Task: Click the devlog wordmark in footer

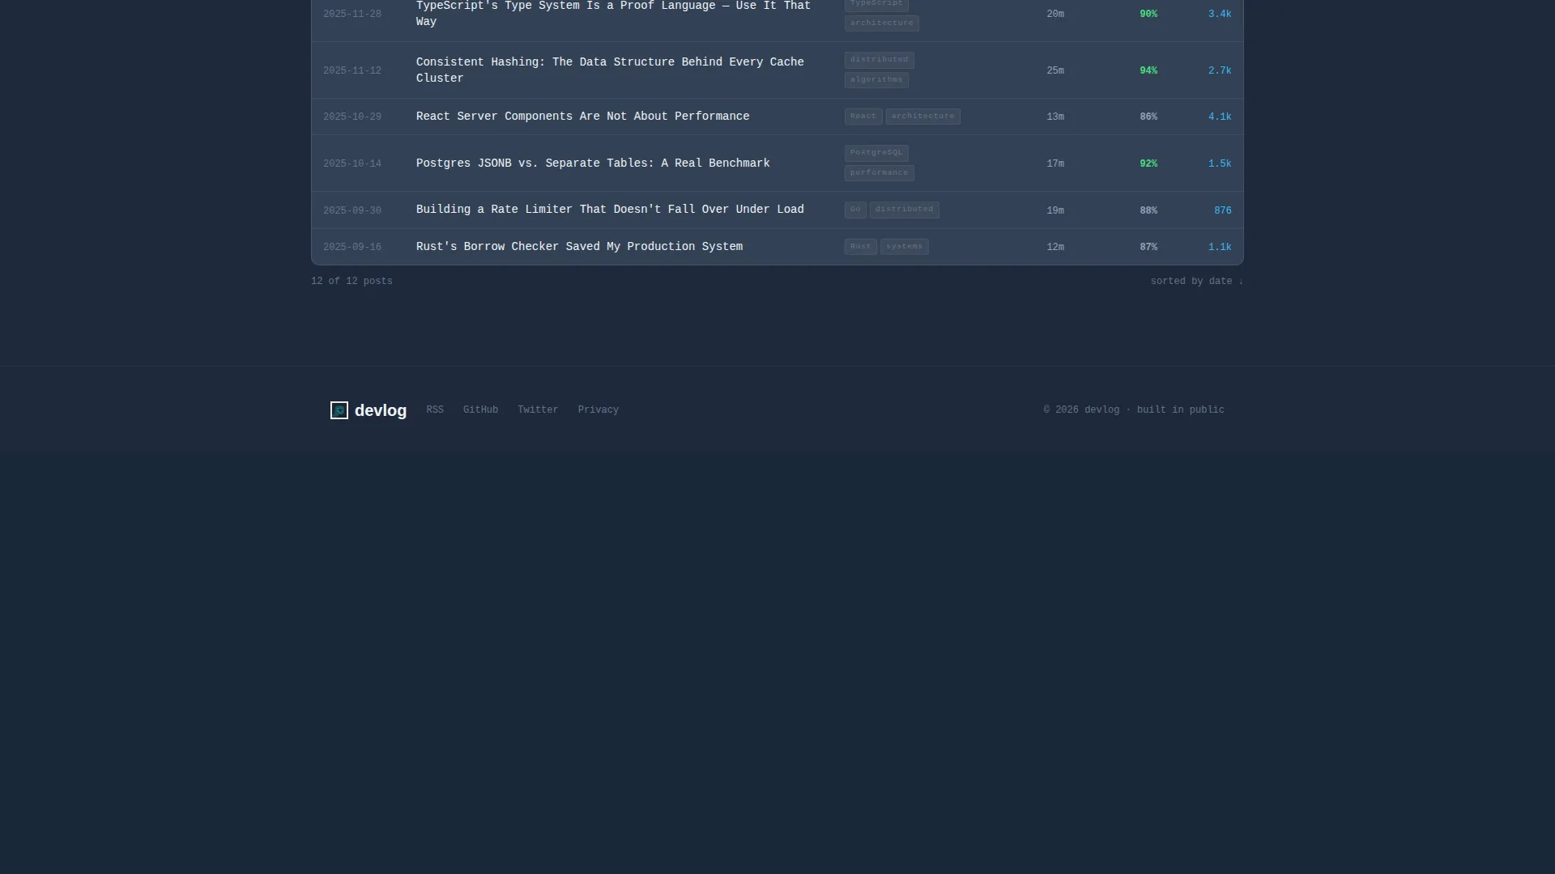Action: [381, 410]
